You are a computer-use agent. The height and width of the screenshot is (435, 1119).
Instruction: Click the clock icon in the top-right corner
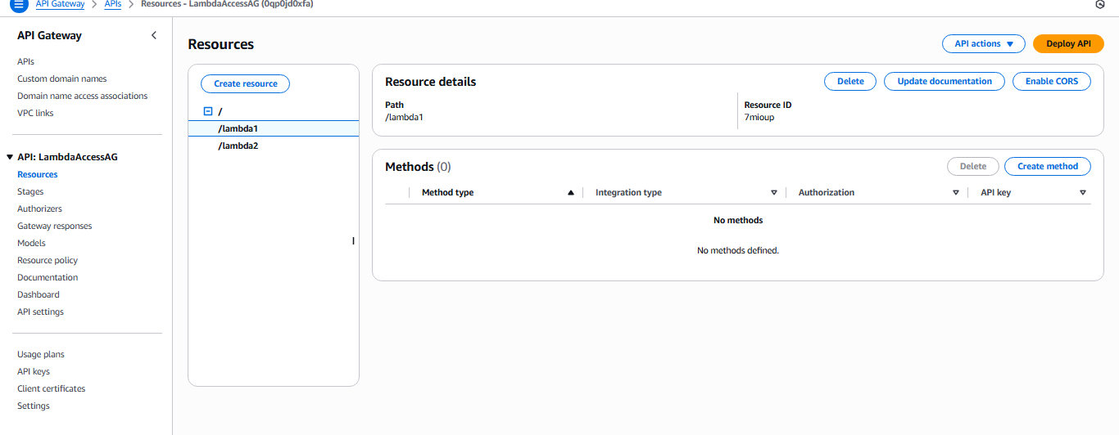click(x=1099, y=5)
